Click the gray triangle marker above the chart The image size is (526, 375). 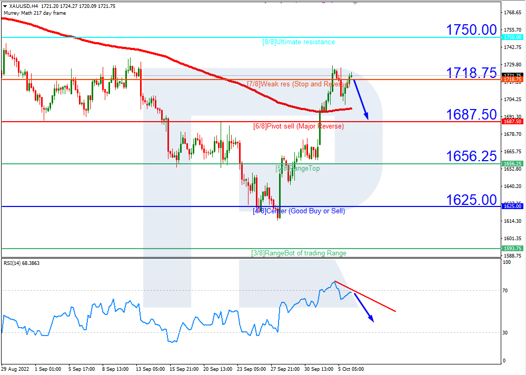click(x=354, y=3)
